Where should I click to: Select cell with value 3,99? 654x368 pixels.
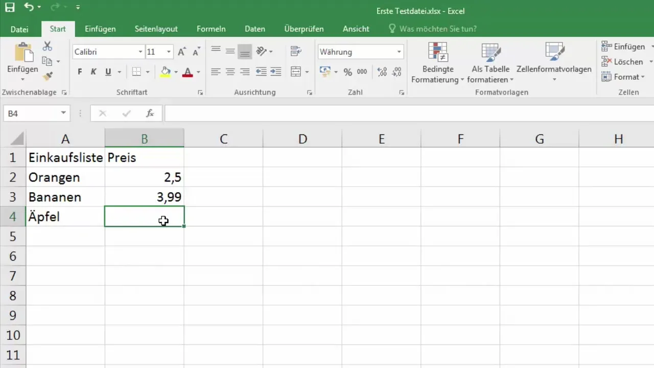(145, 197)
